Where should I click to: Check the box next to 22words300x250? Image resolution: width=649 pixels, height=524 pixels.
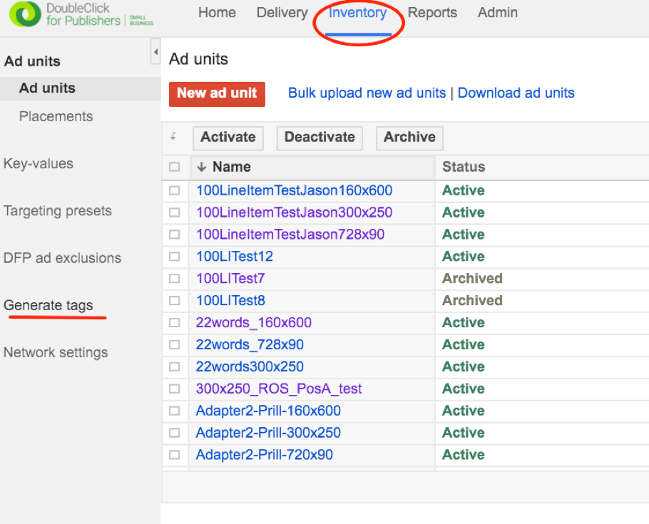(175, 366)
